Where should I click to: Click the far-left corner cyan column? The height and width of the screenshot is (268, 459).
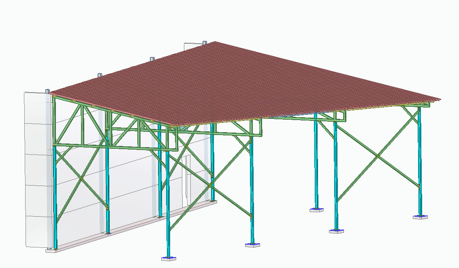pyautogui.click(x=55, y=194)
